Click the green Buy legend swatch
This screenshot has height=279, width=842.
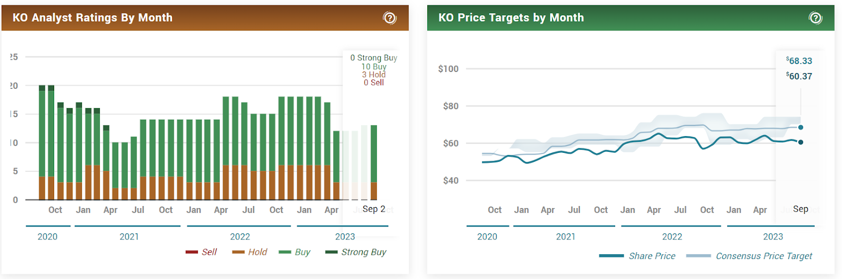285,252
